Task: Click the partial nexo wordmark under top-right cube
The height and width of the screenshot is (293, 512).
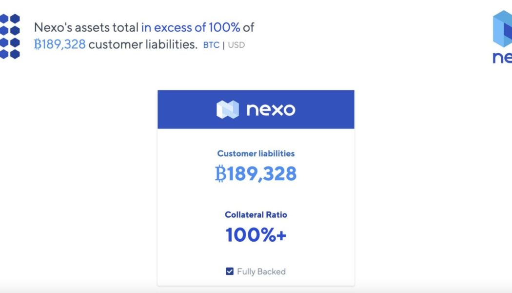Action: tap(502, 58)
